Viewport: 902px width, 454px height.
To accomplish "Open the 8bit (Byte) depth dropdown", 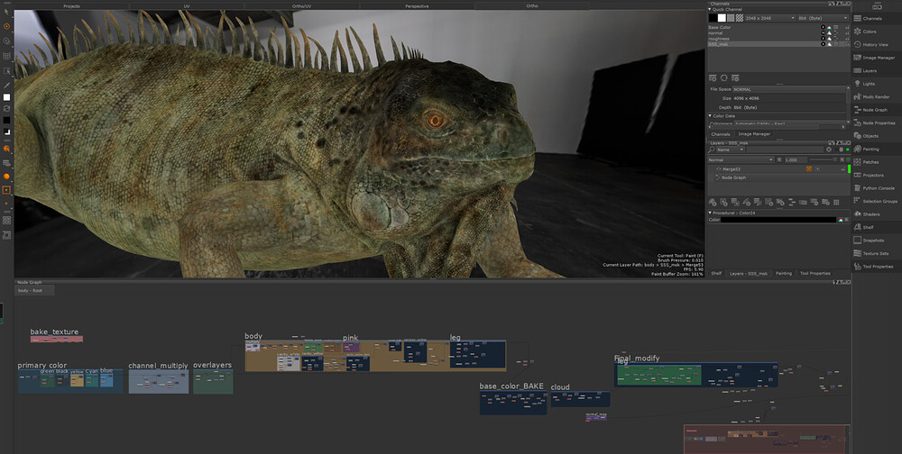I will click(823, 18).
